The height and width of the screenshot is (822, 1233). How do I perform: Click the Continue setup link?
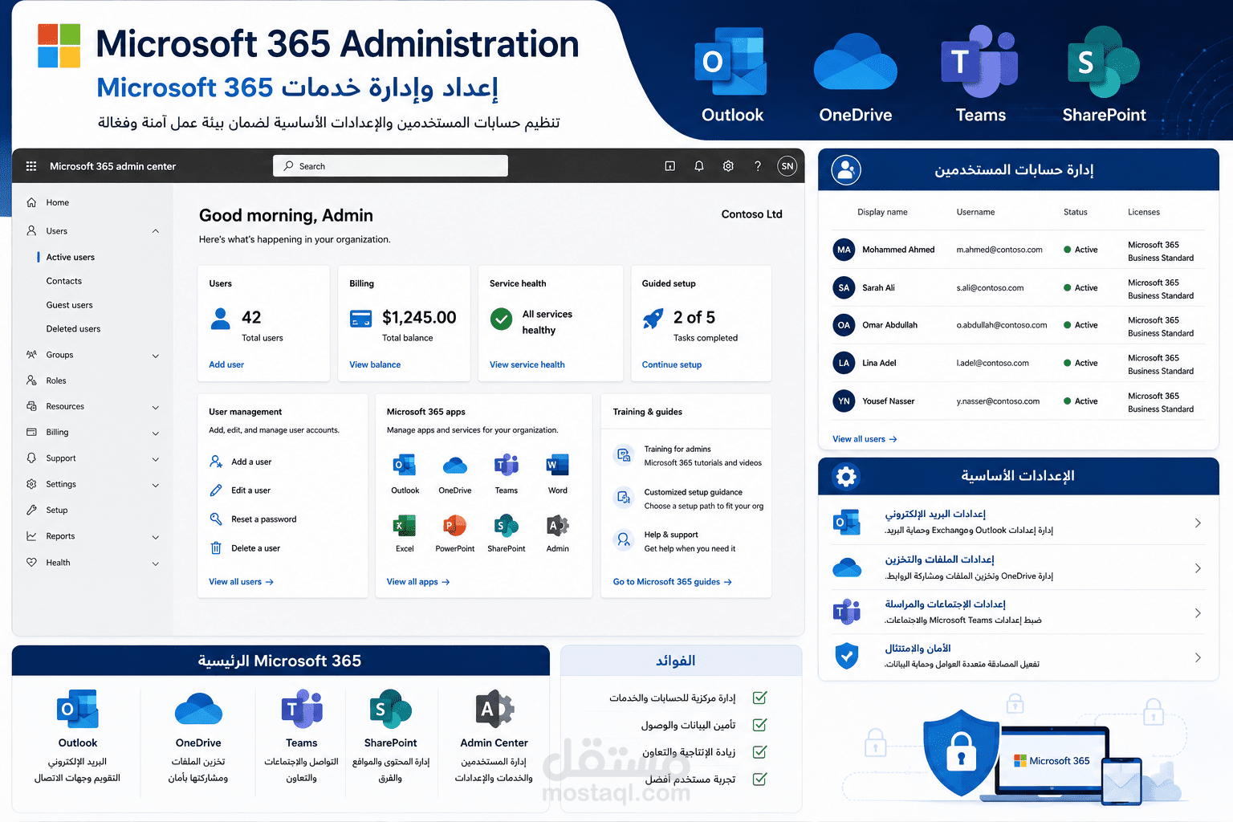pos(672,364)
